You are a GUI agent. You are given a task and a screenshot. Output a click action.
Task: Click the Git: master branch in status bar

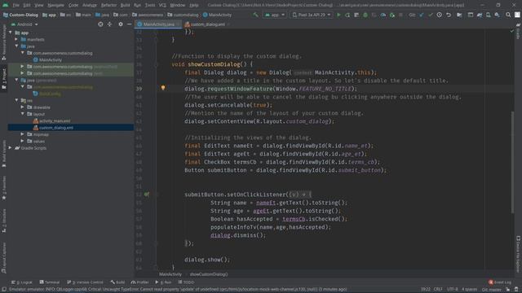tap(491, 290)
